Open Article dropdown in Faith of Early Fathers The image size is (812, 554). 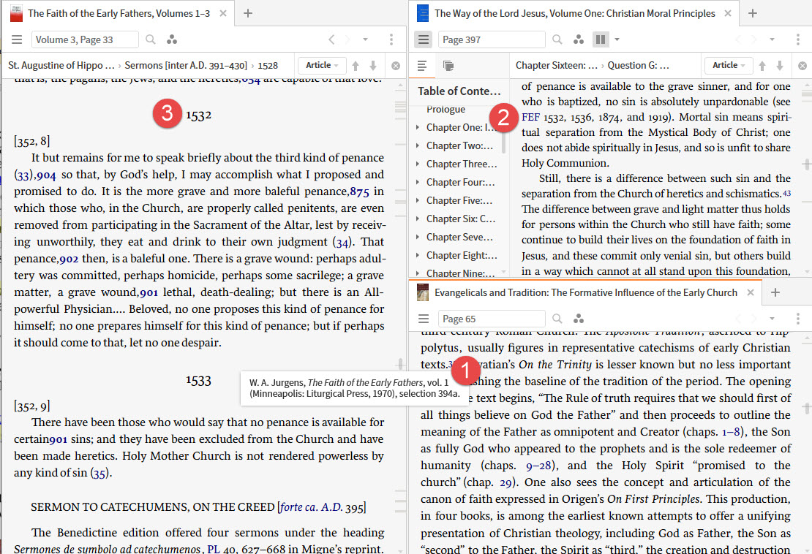coord(322,65)
